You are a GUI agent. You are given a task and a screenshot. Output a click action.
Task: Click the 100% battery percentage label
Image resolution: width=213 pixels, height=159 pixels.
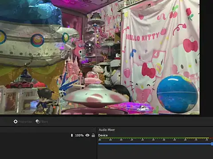(x=79, y=135)
